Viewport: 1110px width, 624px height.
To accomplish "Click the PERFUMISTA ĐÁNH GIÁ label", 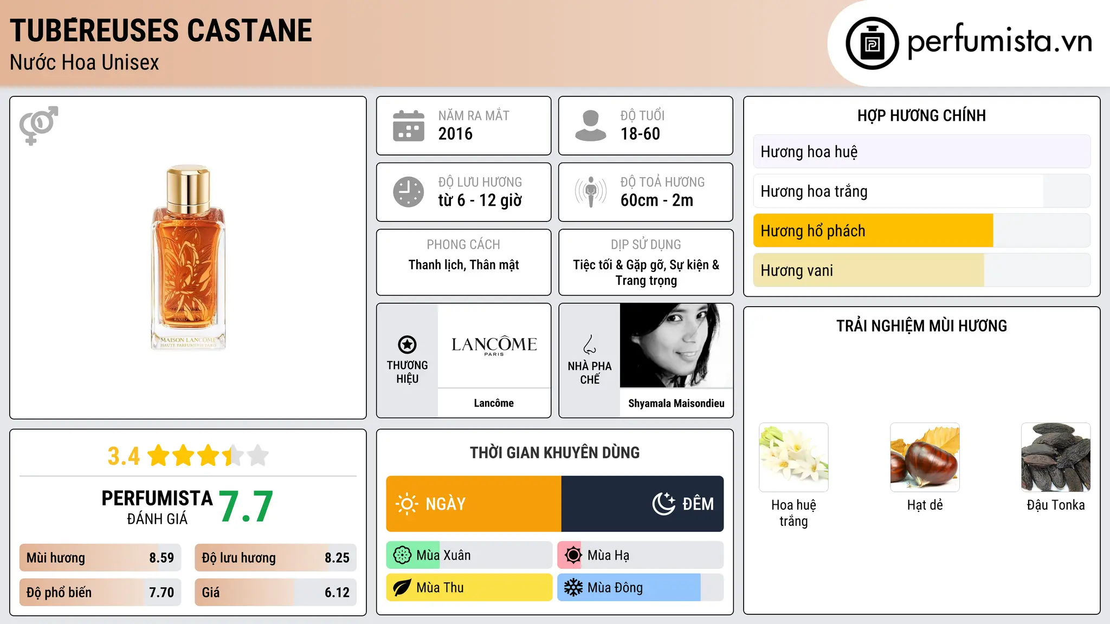I will [157, 507].
